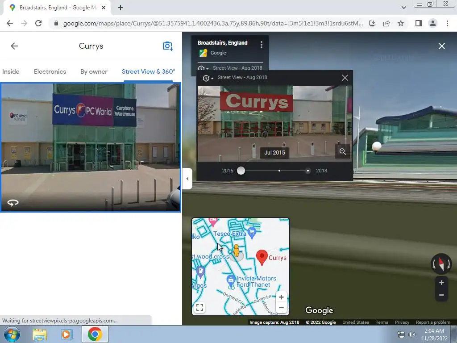Click the 360 rotate icon on thumbnail
The height and width of the screenshot is (343, 457).
(x=13, y=202)
